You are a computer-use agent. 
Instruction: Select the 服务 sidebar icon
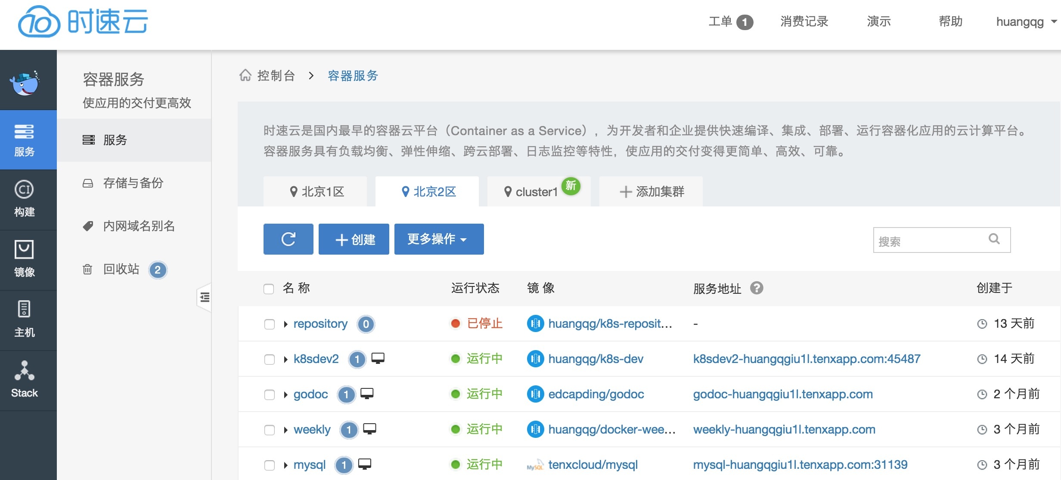24,140
